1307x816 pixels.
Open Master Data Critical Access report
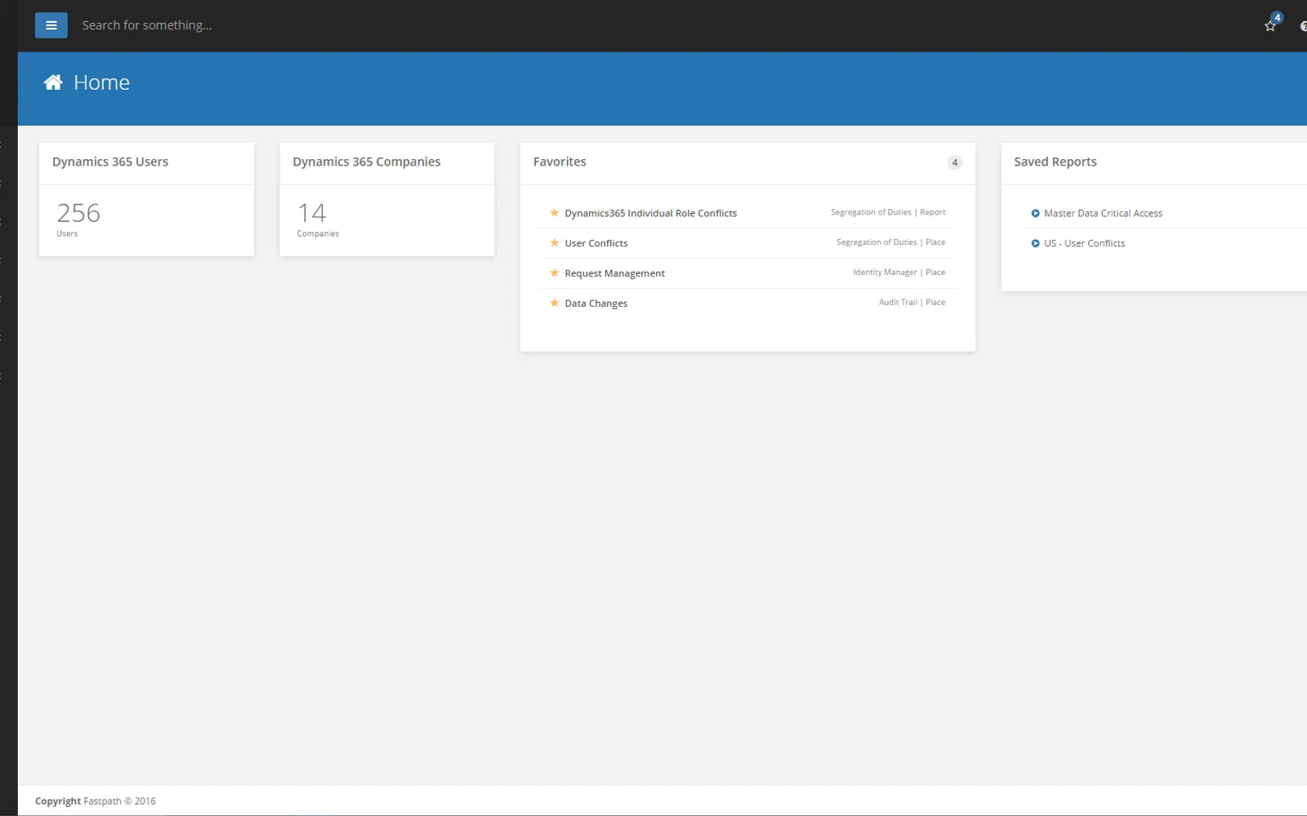[x=1103, y=214]
